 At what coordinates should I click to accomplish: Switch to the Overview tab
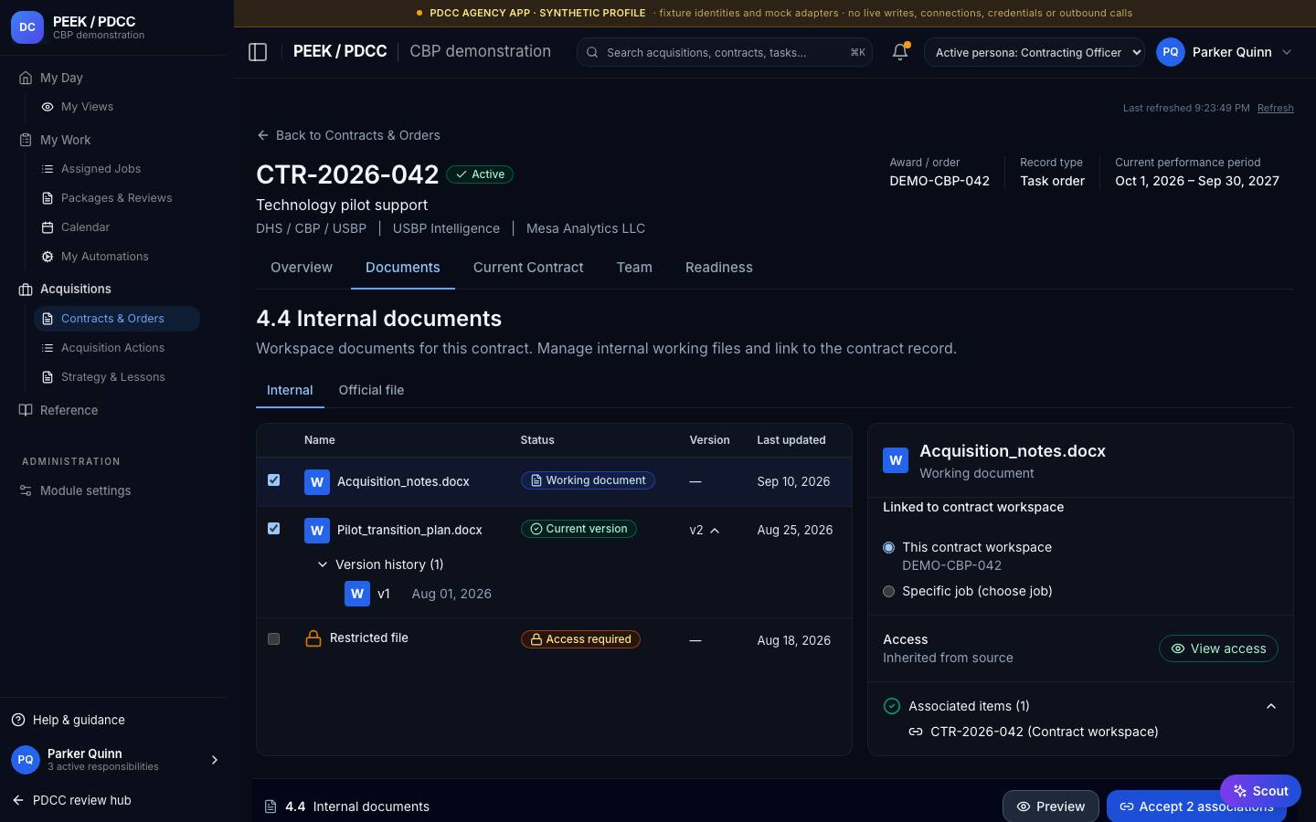coord(302,268)
